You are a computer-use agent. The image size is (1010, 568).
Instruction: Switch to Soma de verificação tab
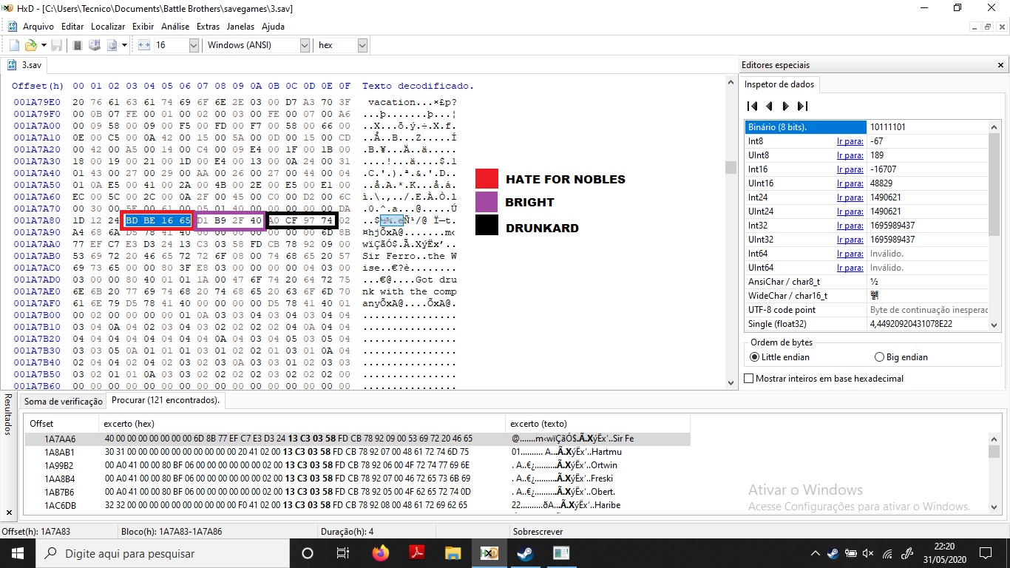64,401
